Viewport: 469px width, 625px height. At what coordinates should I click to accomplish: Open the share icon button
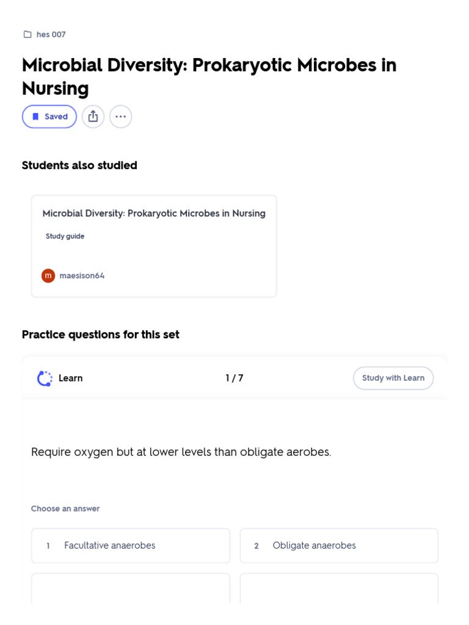pyautogui.click(x=93, y=117)
